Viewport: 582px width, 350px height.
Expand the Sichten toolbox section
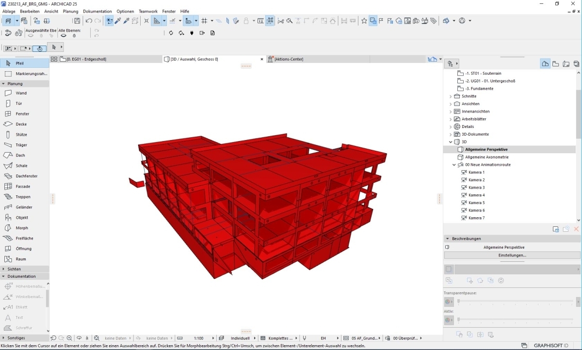(4, 269)
